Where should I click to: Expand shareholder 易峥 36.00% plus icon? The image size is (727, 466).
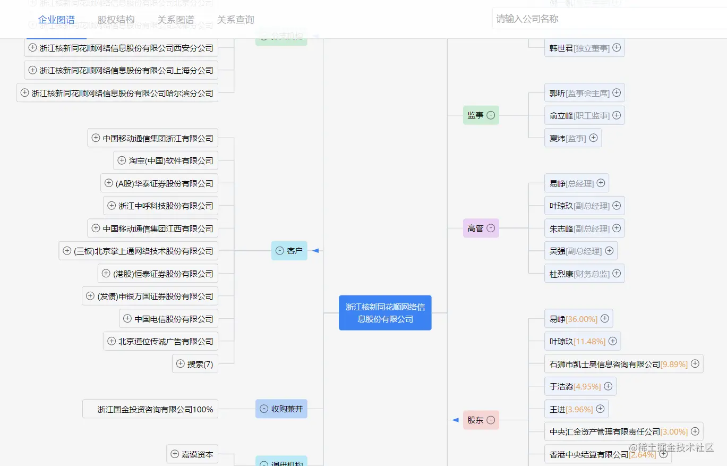pos(604,318)
